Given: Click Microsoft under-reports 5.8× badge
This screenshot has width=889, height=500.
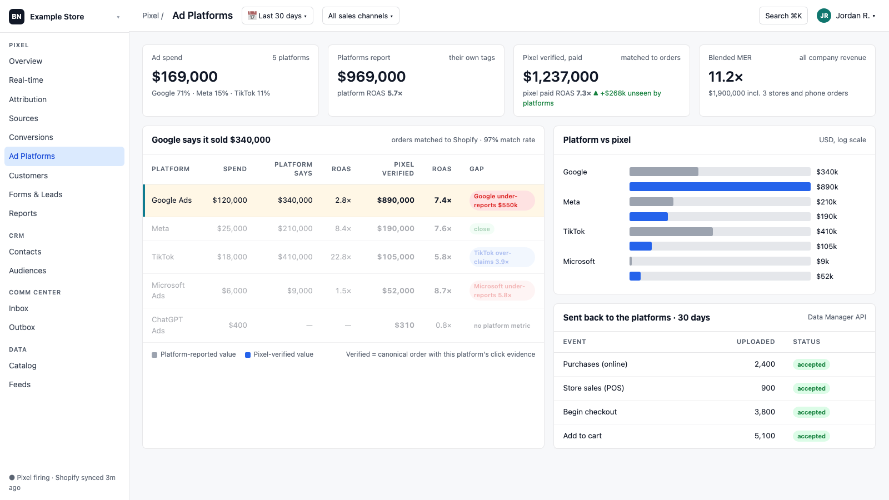Looking at the screenshot, I should [502, 291].
